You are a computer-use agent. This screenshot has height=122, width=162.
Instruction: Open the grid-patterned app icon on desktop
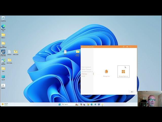tap(3, 52)
